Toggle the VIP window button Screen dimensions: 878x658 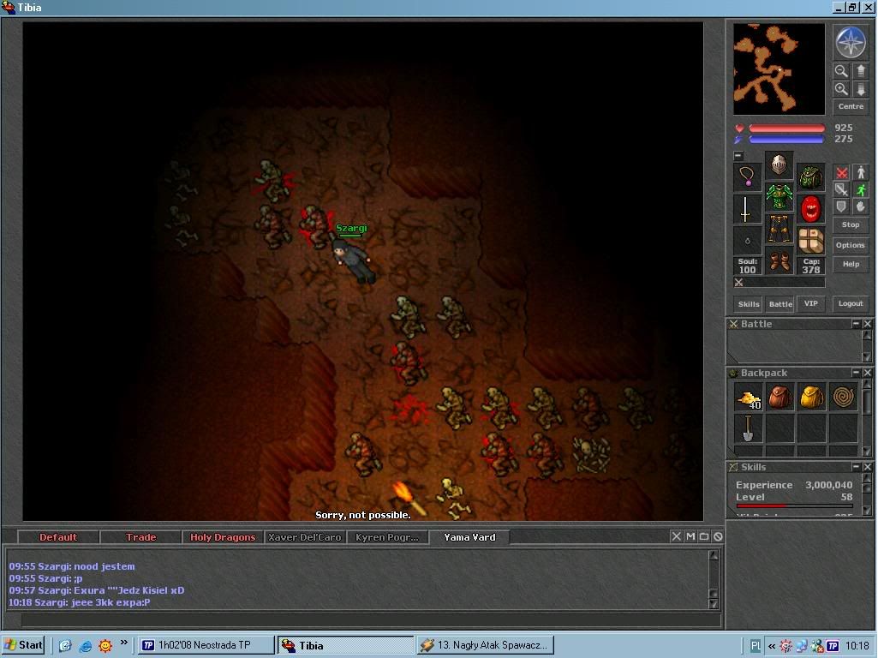[811, 303]
